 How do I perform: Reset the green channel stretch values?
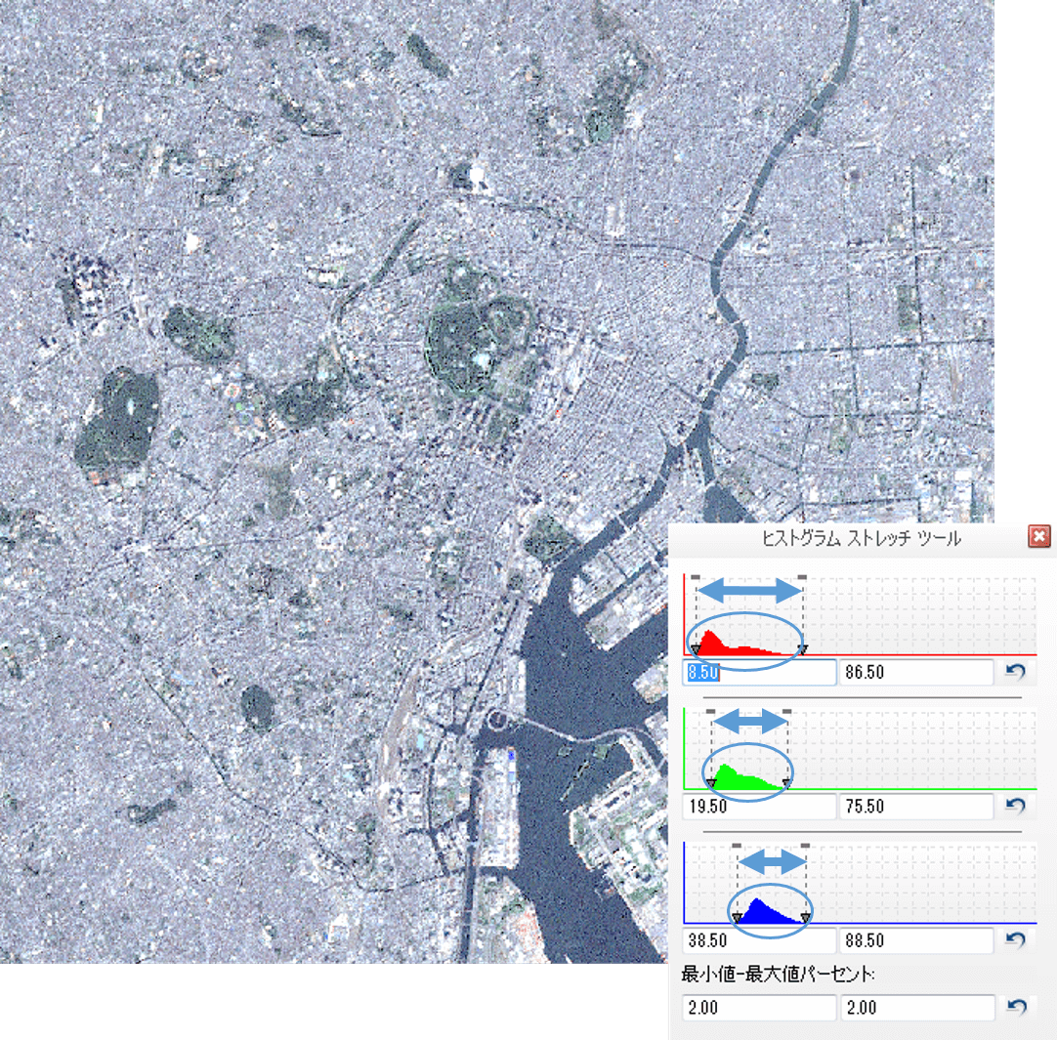pyautogui.click(x=1015, y=807)
